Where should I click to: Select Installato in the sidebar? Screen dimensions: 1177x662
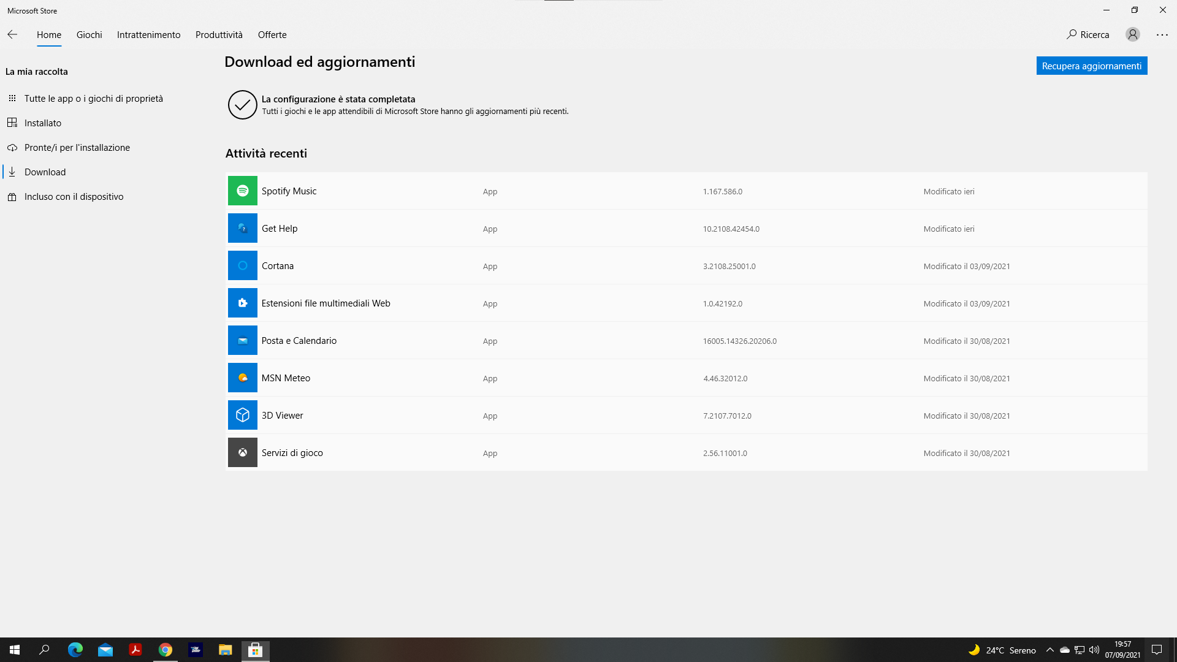(x=43, y=123)
